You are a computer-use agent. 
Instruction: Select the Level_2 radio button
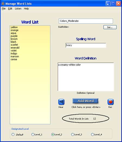click(x=53, y=134)
